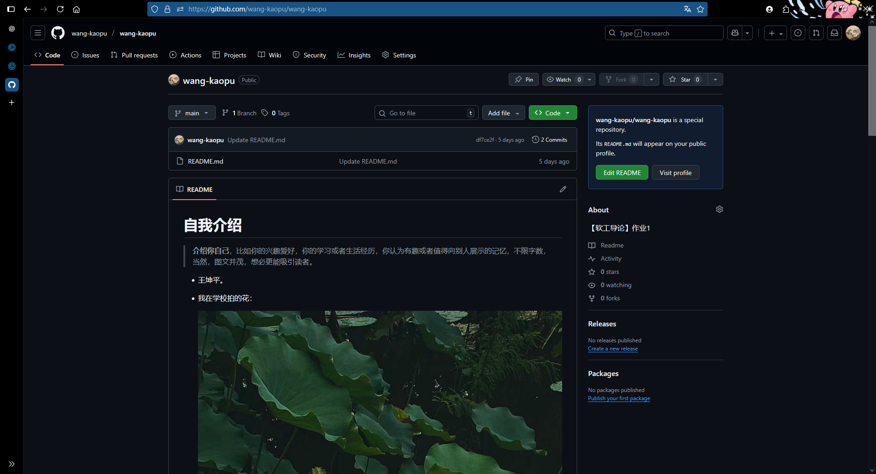Open the Issues shortcut icon in header
The width and height of the screenshot is (876, 474).
pyautogui.click(x=798, y=33)
